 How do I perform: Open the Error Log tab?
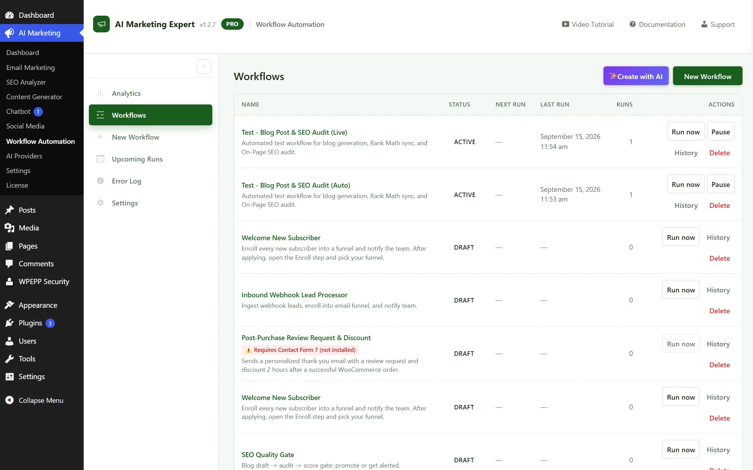[151, 181]
